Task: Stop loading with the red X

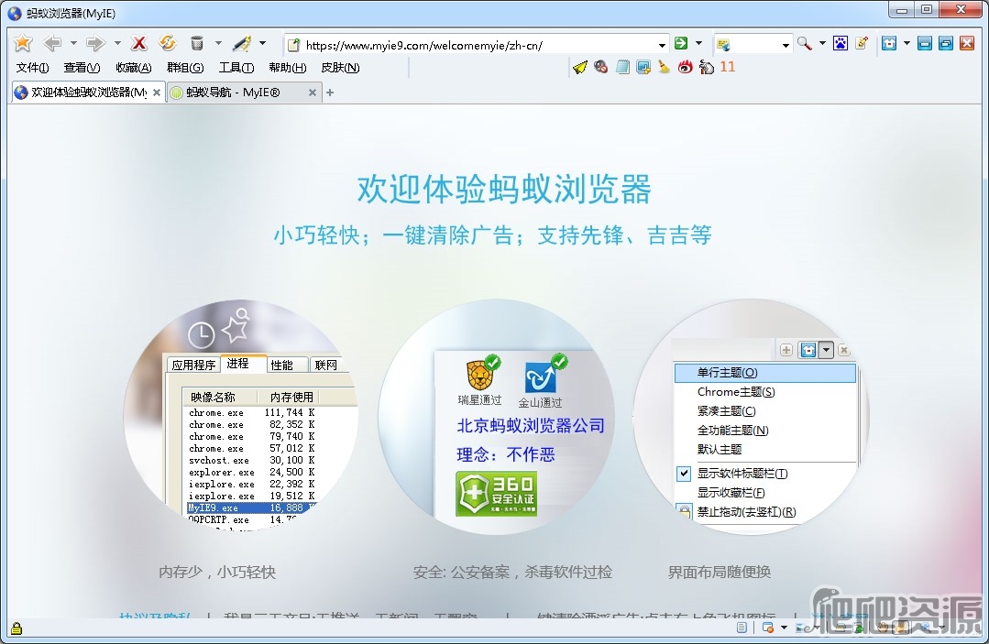Action: click(x=138, y=43)
